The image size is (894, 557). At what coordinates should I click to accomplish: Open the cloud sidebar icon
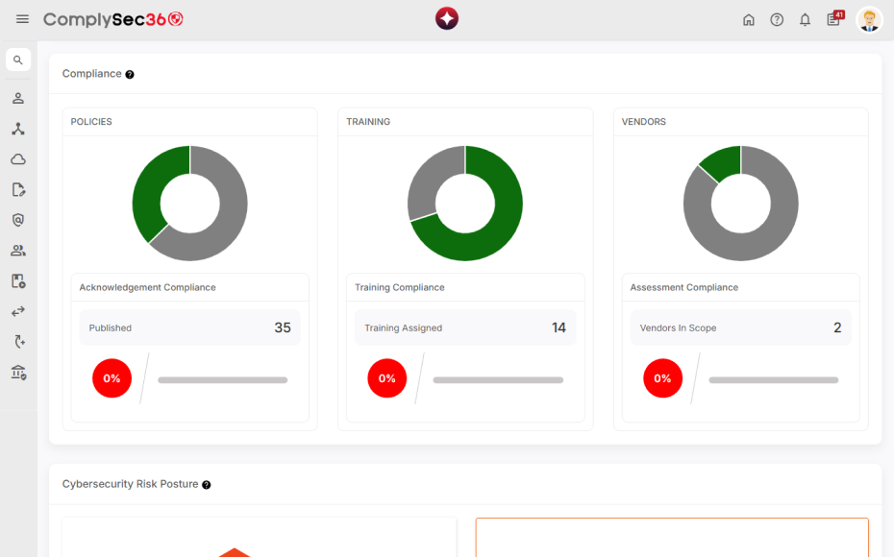(18, 158)
